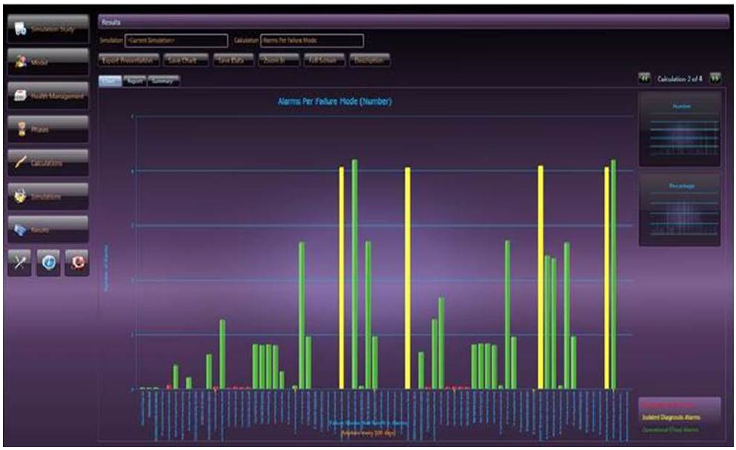This screenshot has height=450, width=736.
Task: Open the Health Management panel
Action: 48,96
